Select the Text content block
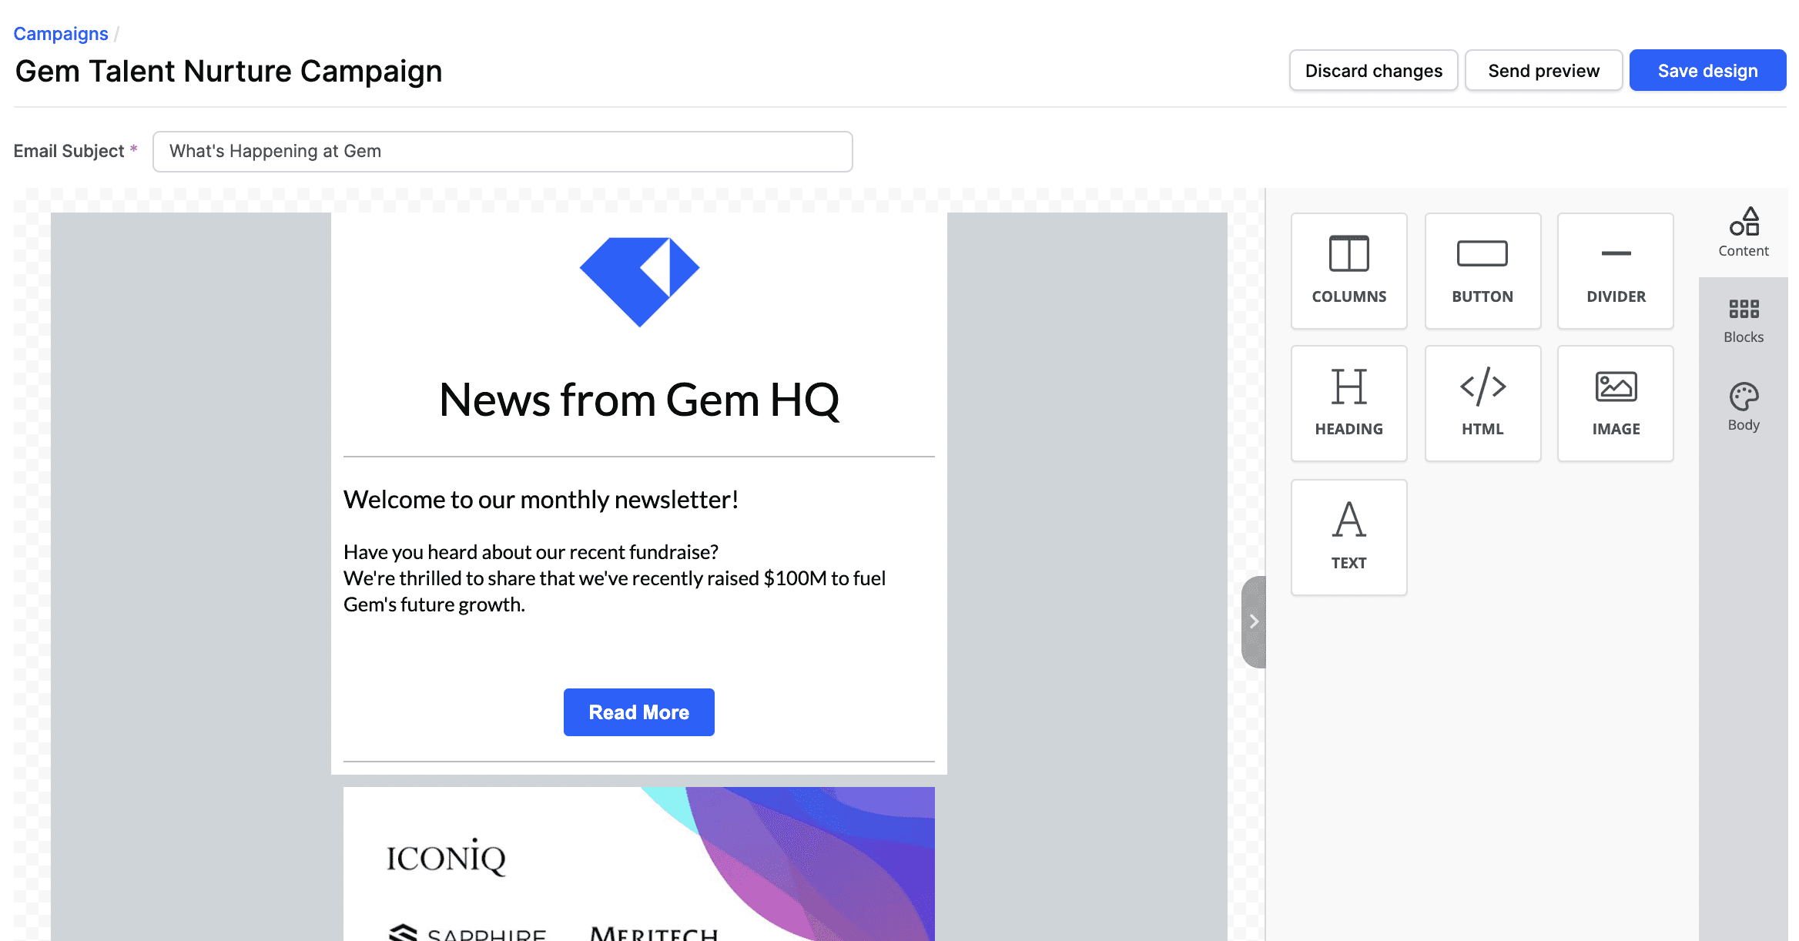1799x941 pixels. 1348,537
